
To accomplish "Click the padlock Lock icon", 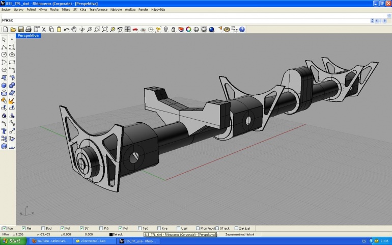I will pos(173,30).
